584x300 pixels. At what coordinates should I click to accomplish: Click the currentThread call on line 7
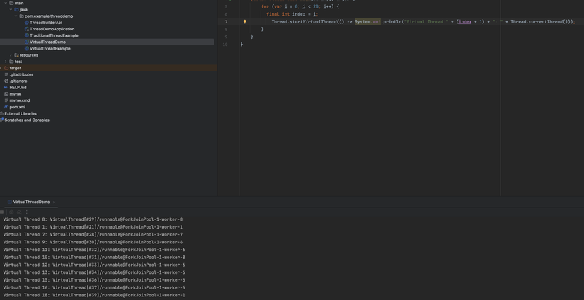tap(546, 22)
